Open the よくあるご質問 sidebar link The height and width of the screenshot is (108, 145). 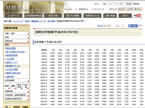pyautogui.click(x=12, y=69)
